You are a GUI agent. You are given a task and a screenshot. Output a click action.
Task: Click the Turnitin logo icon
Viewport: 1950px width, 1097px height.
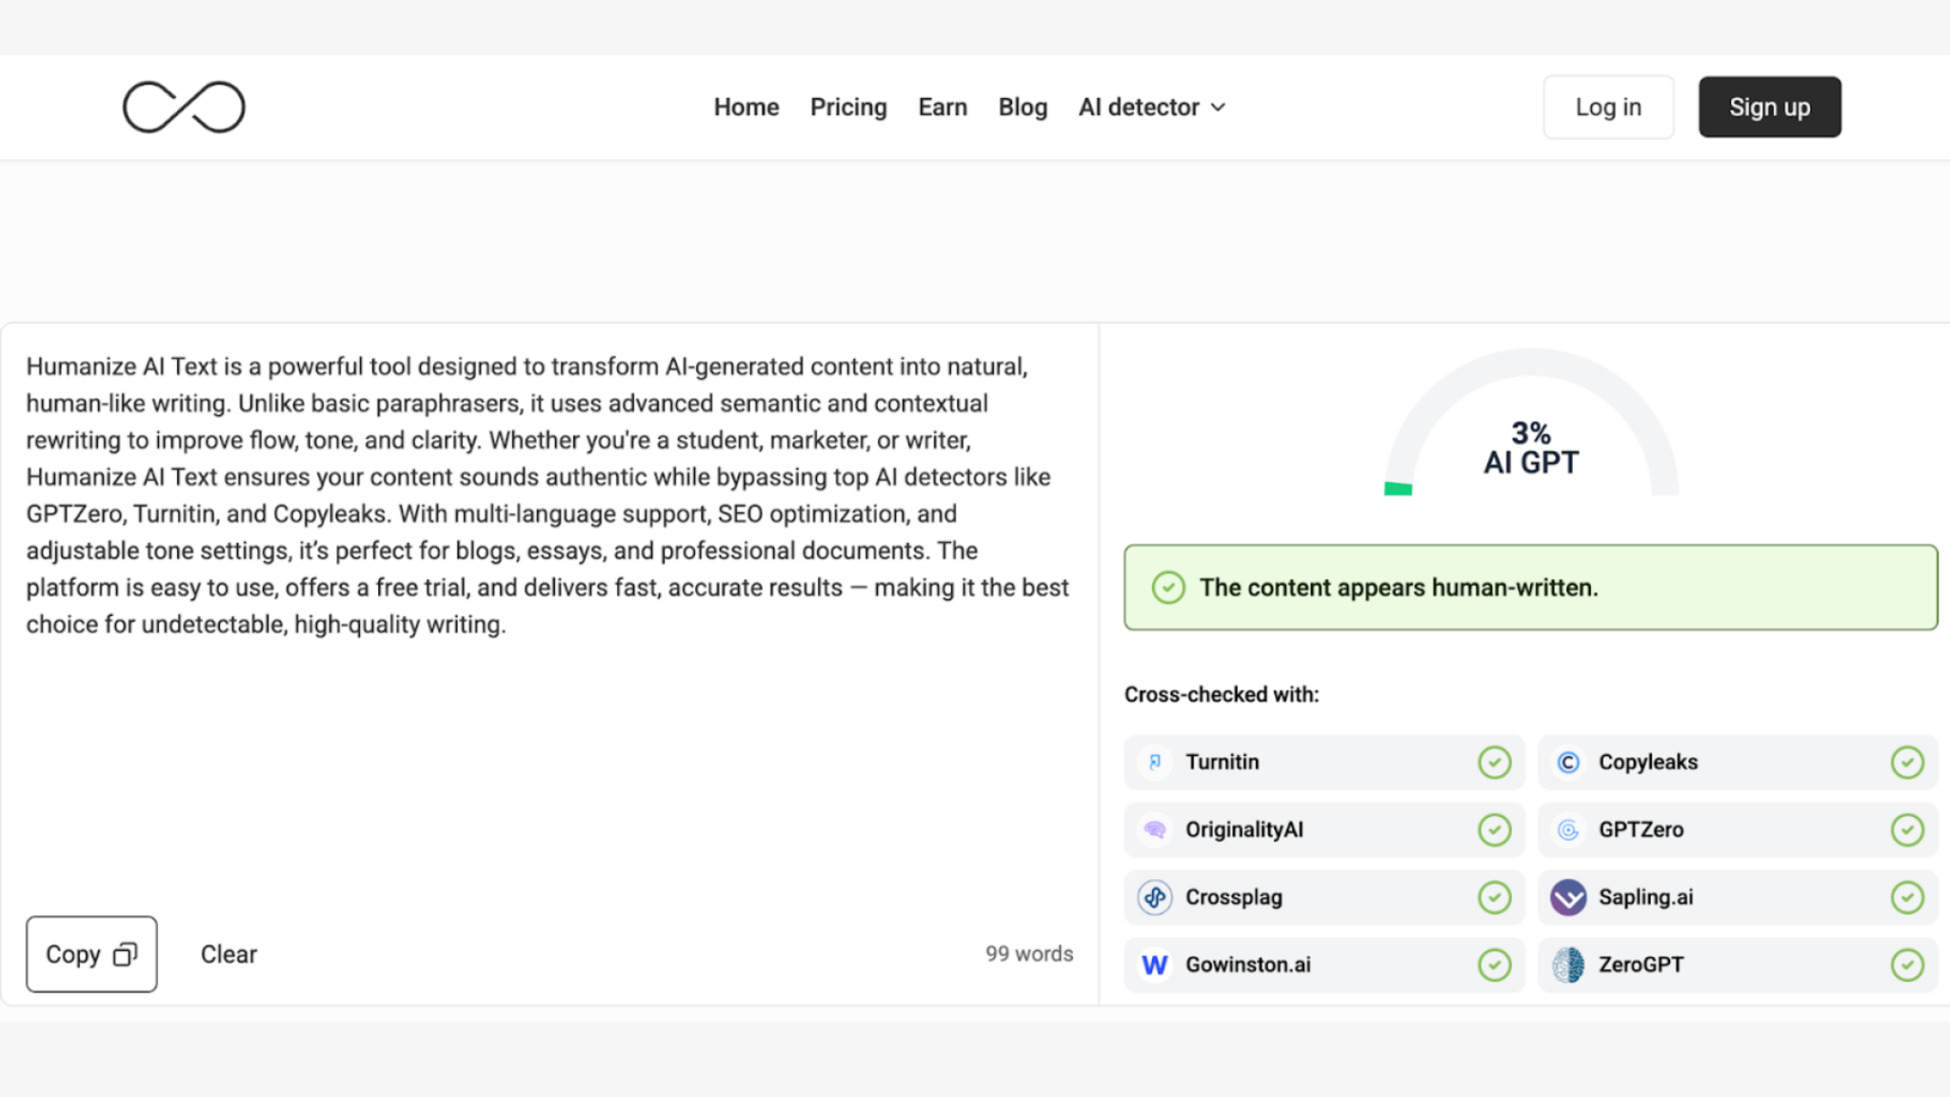click(1155, 762)
